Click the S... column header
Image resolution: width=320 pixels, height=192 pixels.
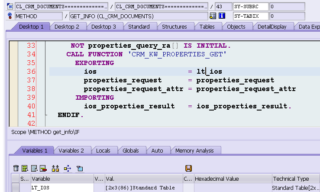coord(25,179)
